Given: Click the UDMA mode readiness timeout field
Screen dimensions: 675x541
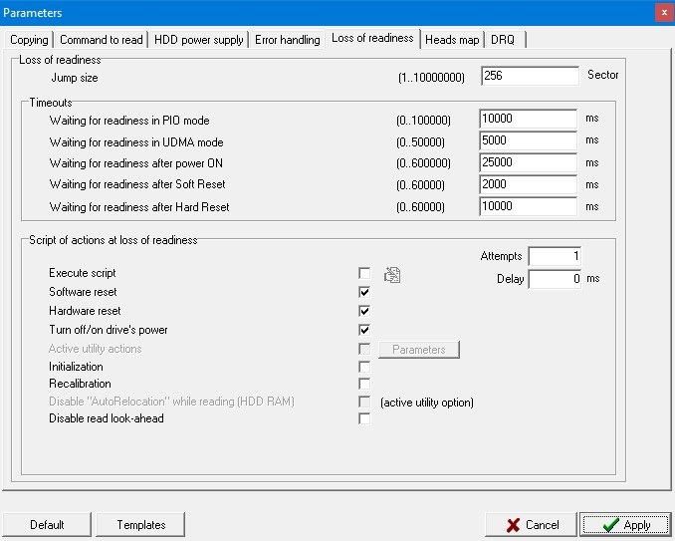Looking at the screenshot, I should [x=529, y=140].
